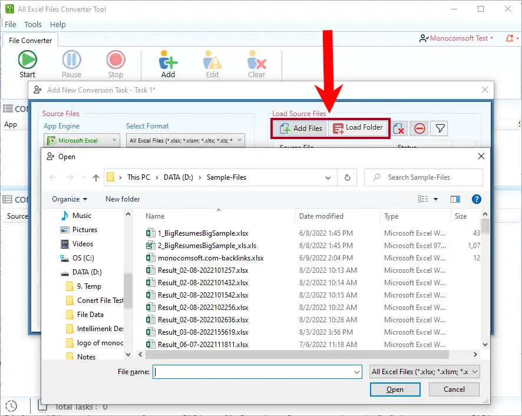Click the New folder button
Viewport: 522px width, 416px height.
[x=123, y=199]
